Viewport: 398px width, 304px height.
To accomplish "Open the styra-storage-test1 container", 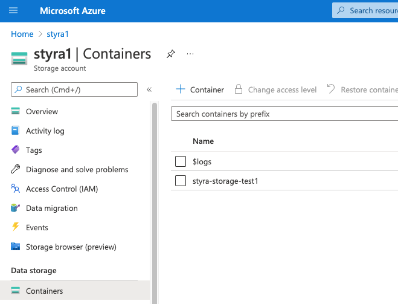I will (x=225, y=181).
